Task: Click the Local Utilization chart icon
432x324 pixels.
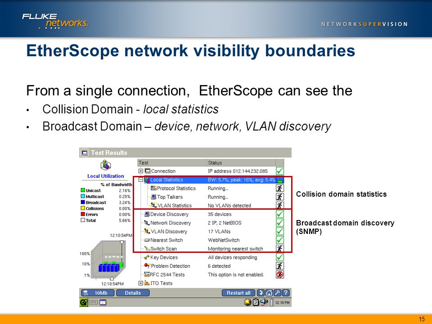Action: [105, 165]
